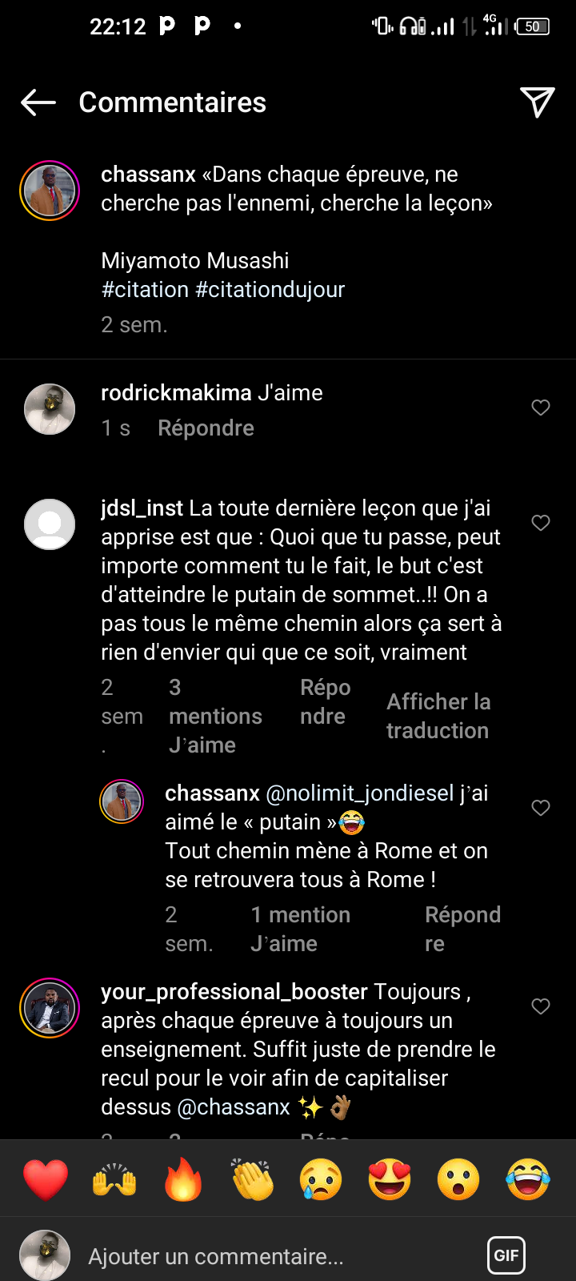
Task: Like rodrickmakima's comment with the heart
Action: 541,408
